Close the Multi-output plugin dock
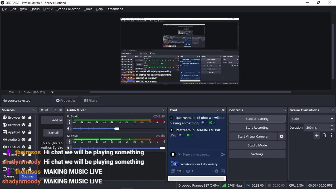The height and width of the screenshot is (189, 336). (61, 110)
